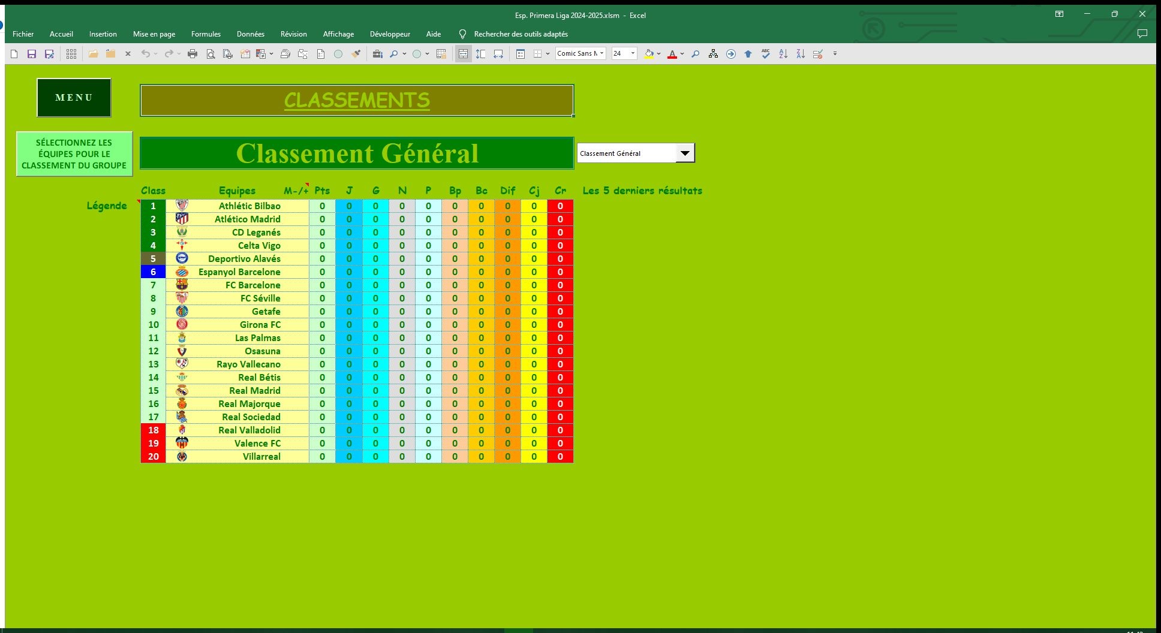Click the freeze panes table lock icon
The height and width of the screenshot is (633, 1161).
click(x=441, y=54)
